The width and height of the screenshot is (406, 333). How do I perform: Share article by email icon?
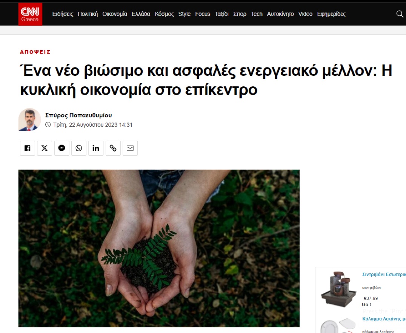130,148
